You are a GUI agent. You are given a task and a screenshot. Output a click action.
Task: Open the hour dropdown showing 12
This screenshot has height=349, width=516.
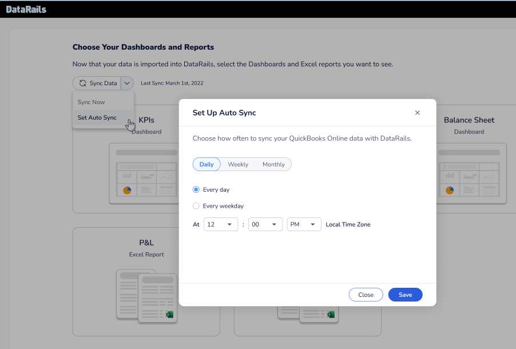(221, 224)
